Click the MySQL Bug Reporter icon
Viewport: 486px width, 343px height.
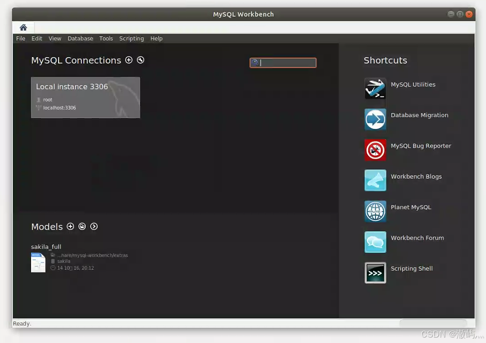click(376, 150)
